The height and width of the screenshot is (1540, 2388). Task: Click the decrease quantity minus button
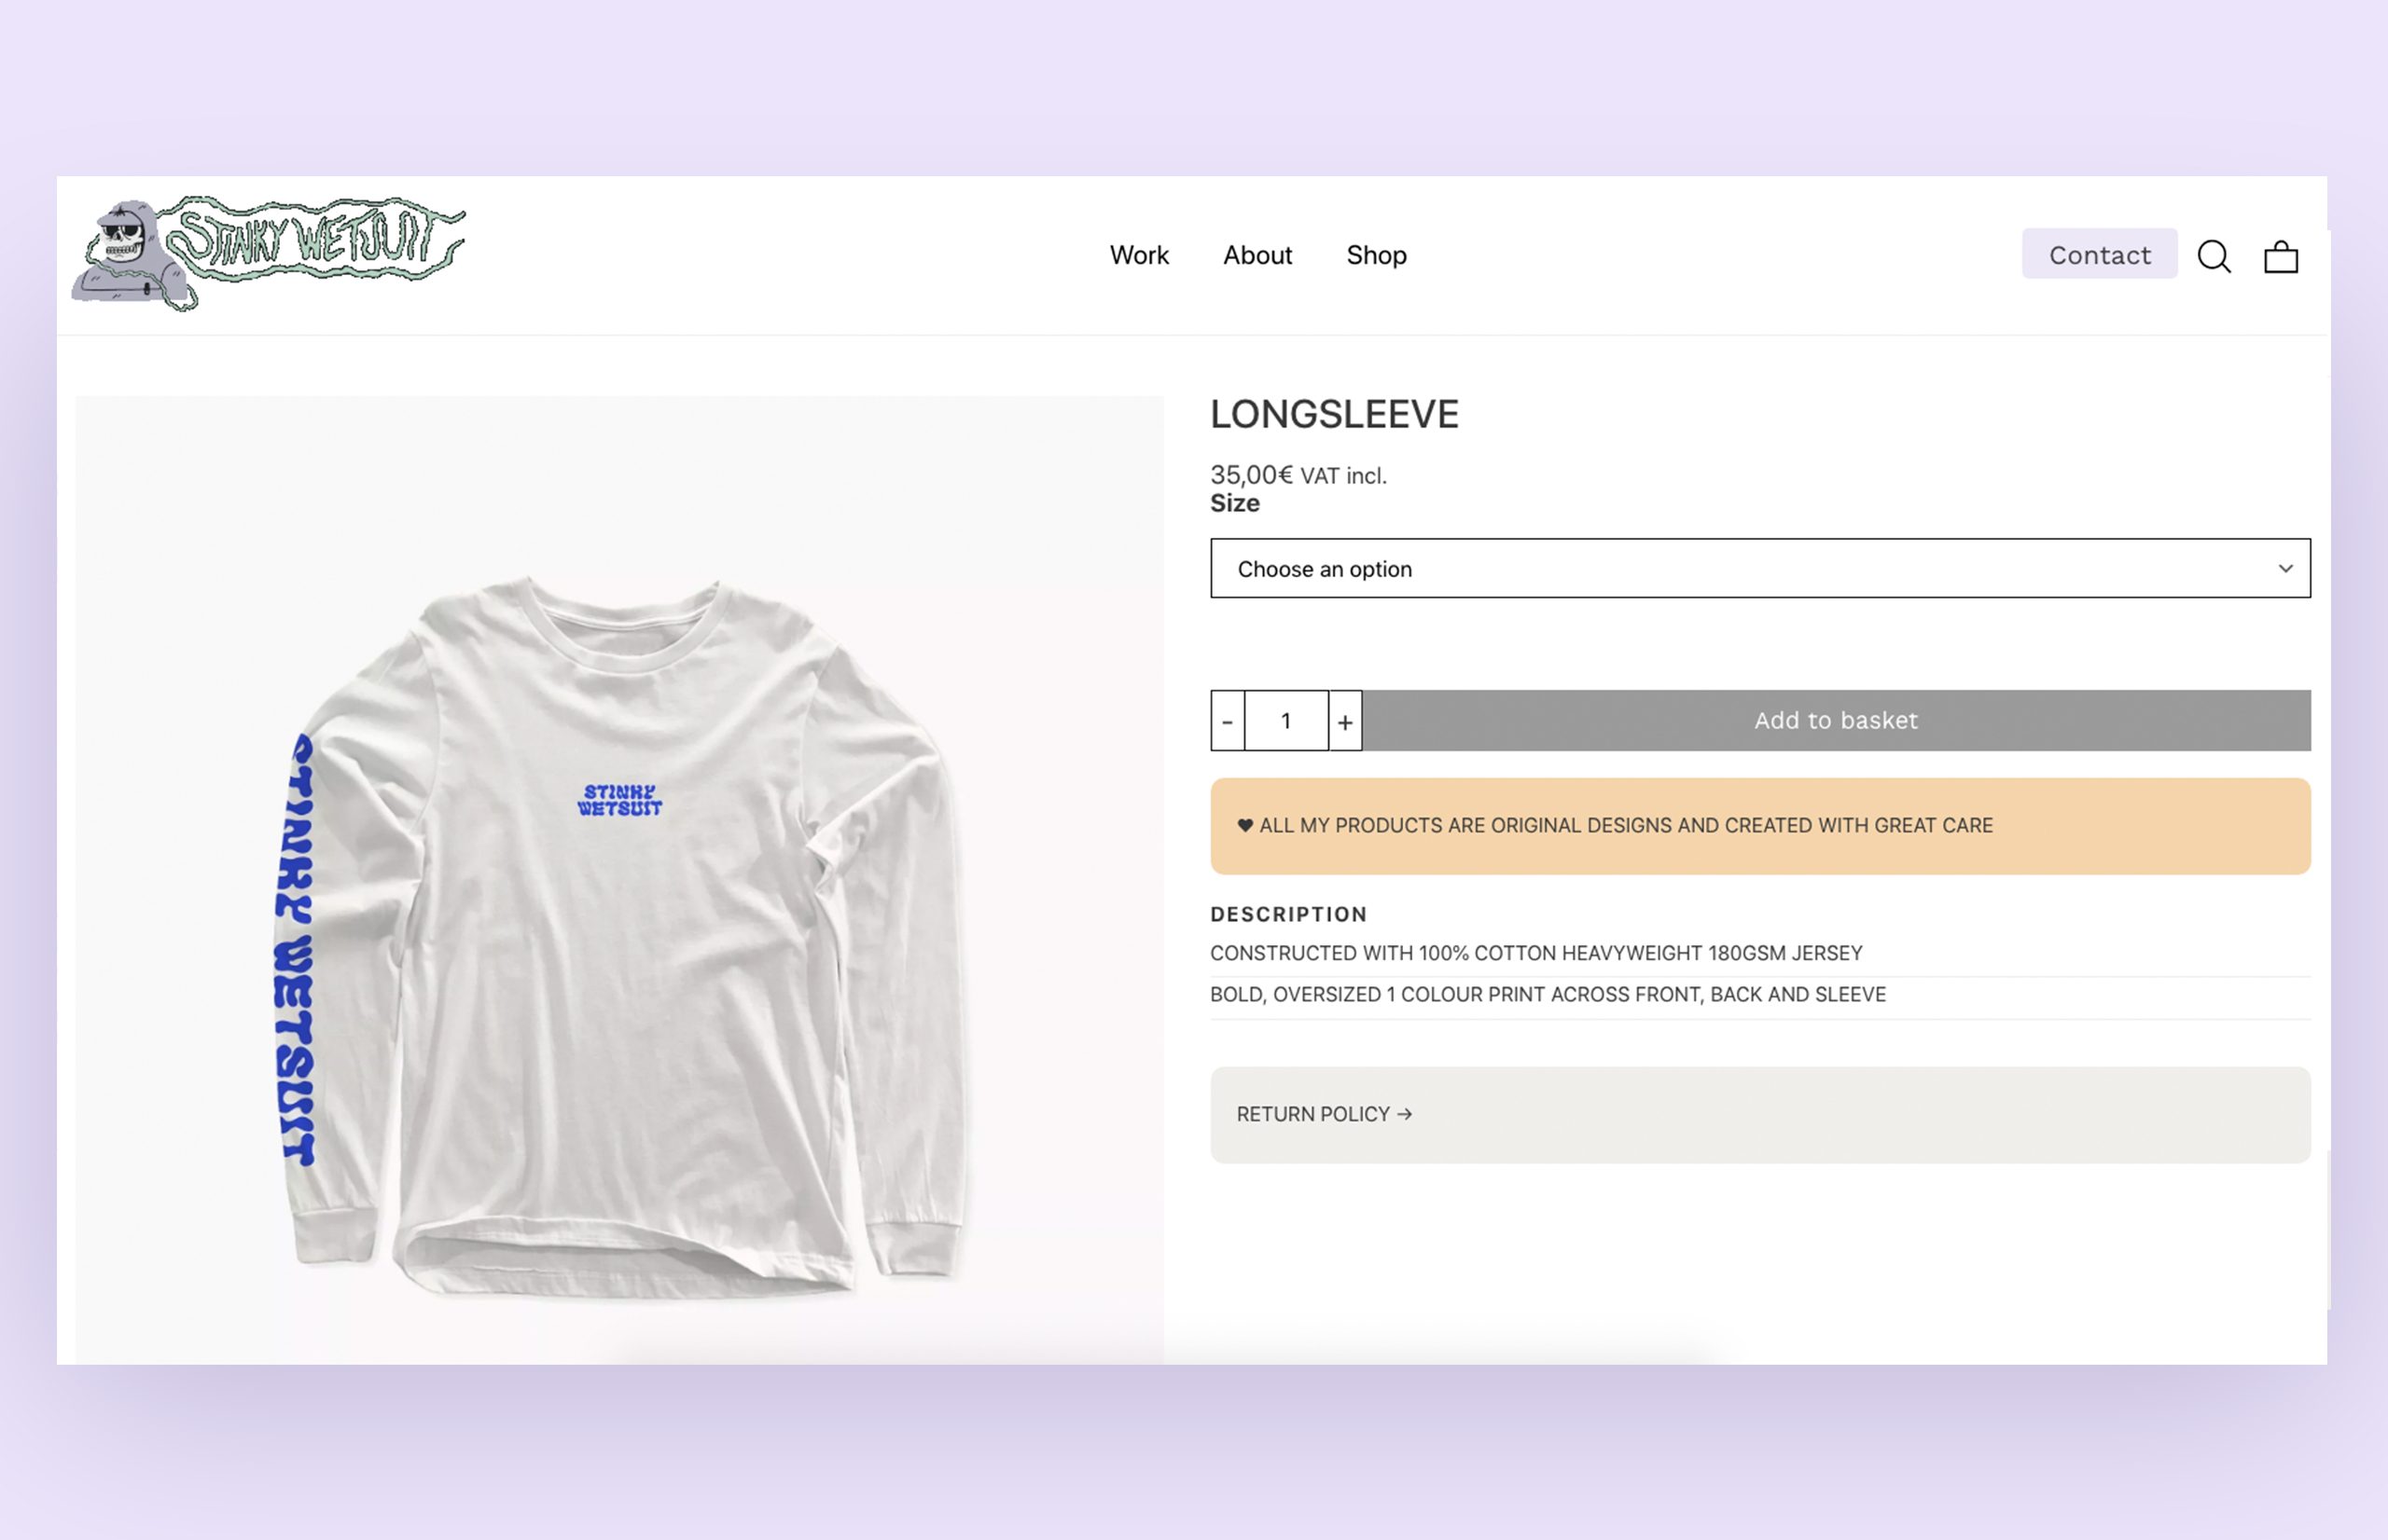pyautogui.click(x=1227, y=719)
